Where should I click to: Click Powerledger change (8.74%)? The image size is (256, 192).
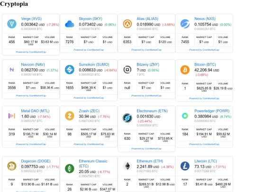[x=226, y=117]
